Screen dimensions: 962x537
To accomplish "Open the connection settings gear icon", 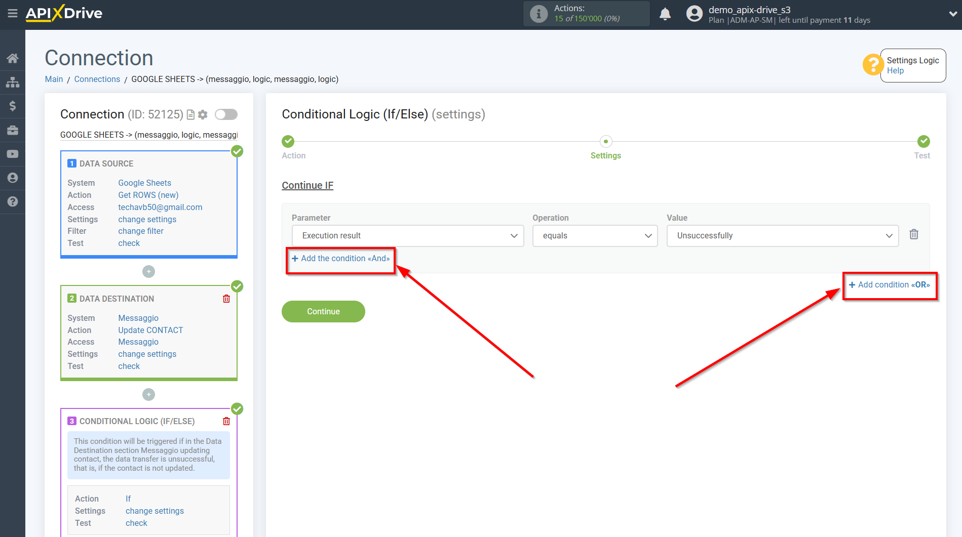I will tap(203, 115).
